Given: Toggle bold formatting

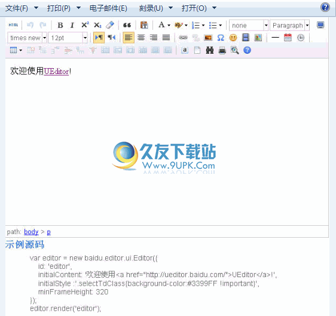Looking at the screenshot, I should point(60,25).
